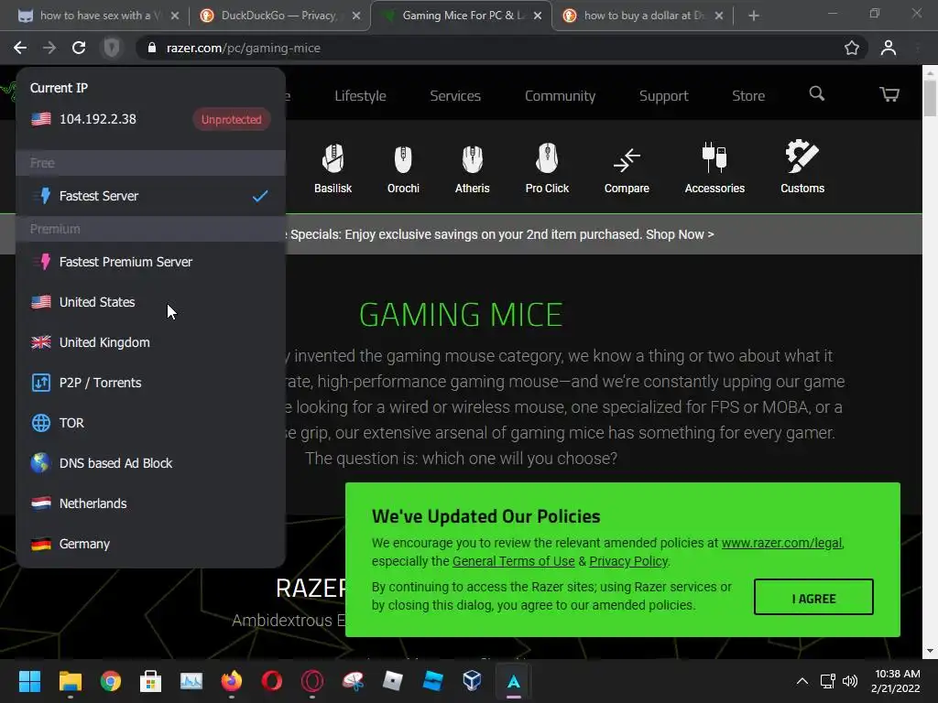
Task: Select United Kingdom VPN server
Action: click(x=150, y=342)
